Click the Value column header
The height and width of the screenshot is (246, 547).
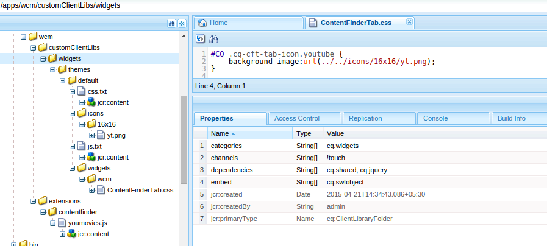point(435,133)
